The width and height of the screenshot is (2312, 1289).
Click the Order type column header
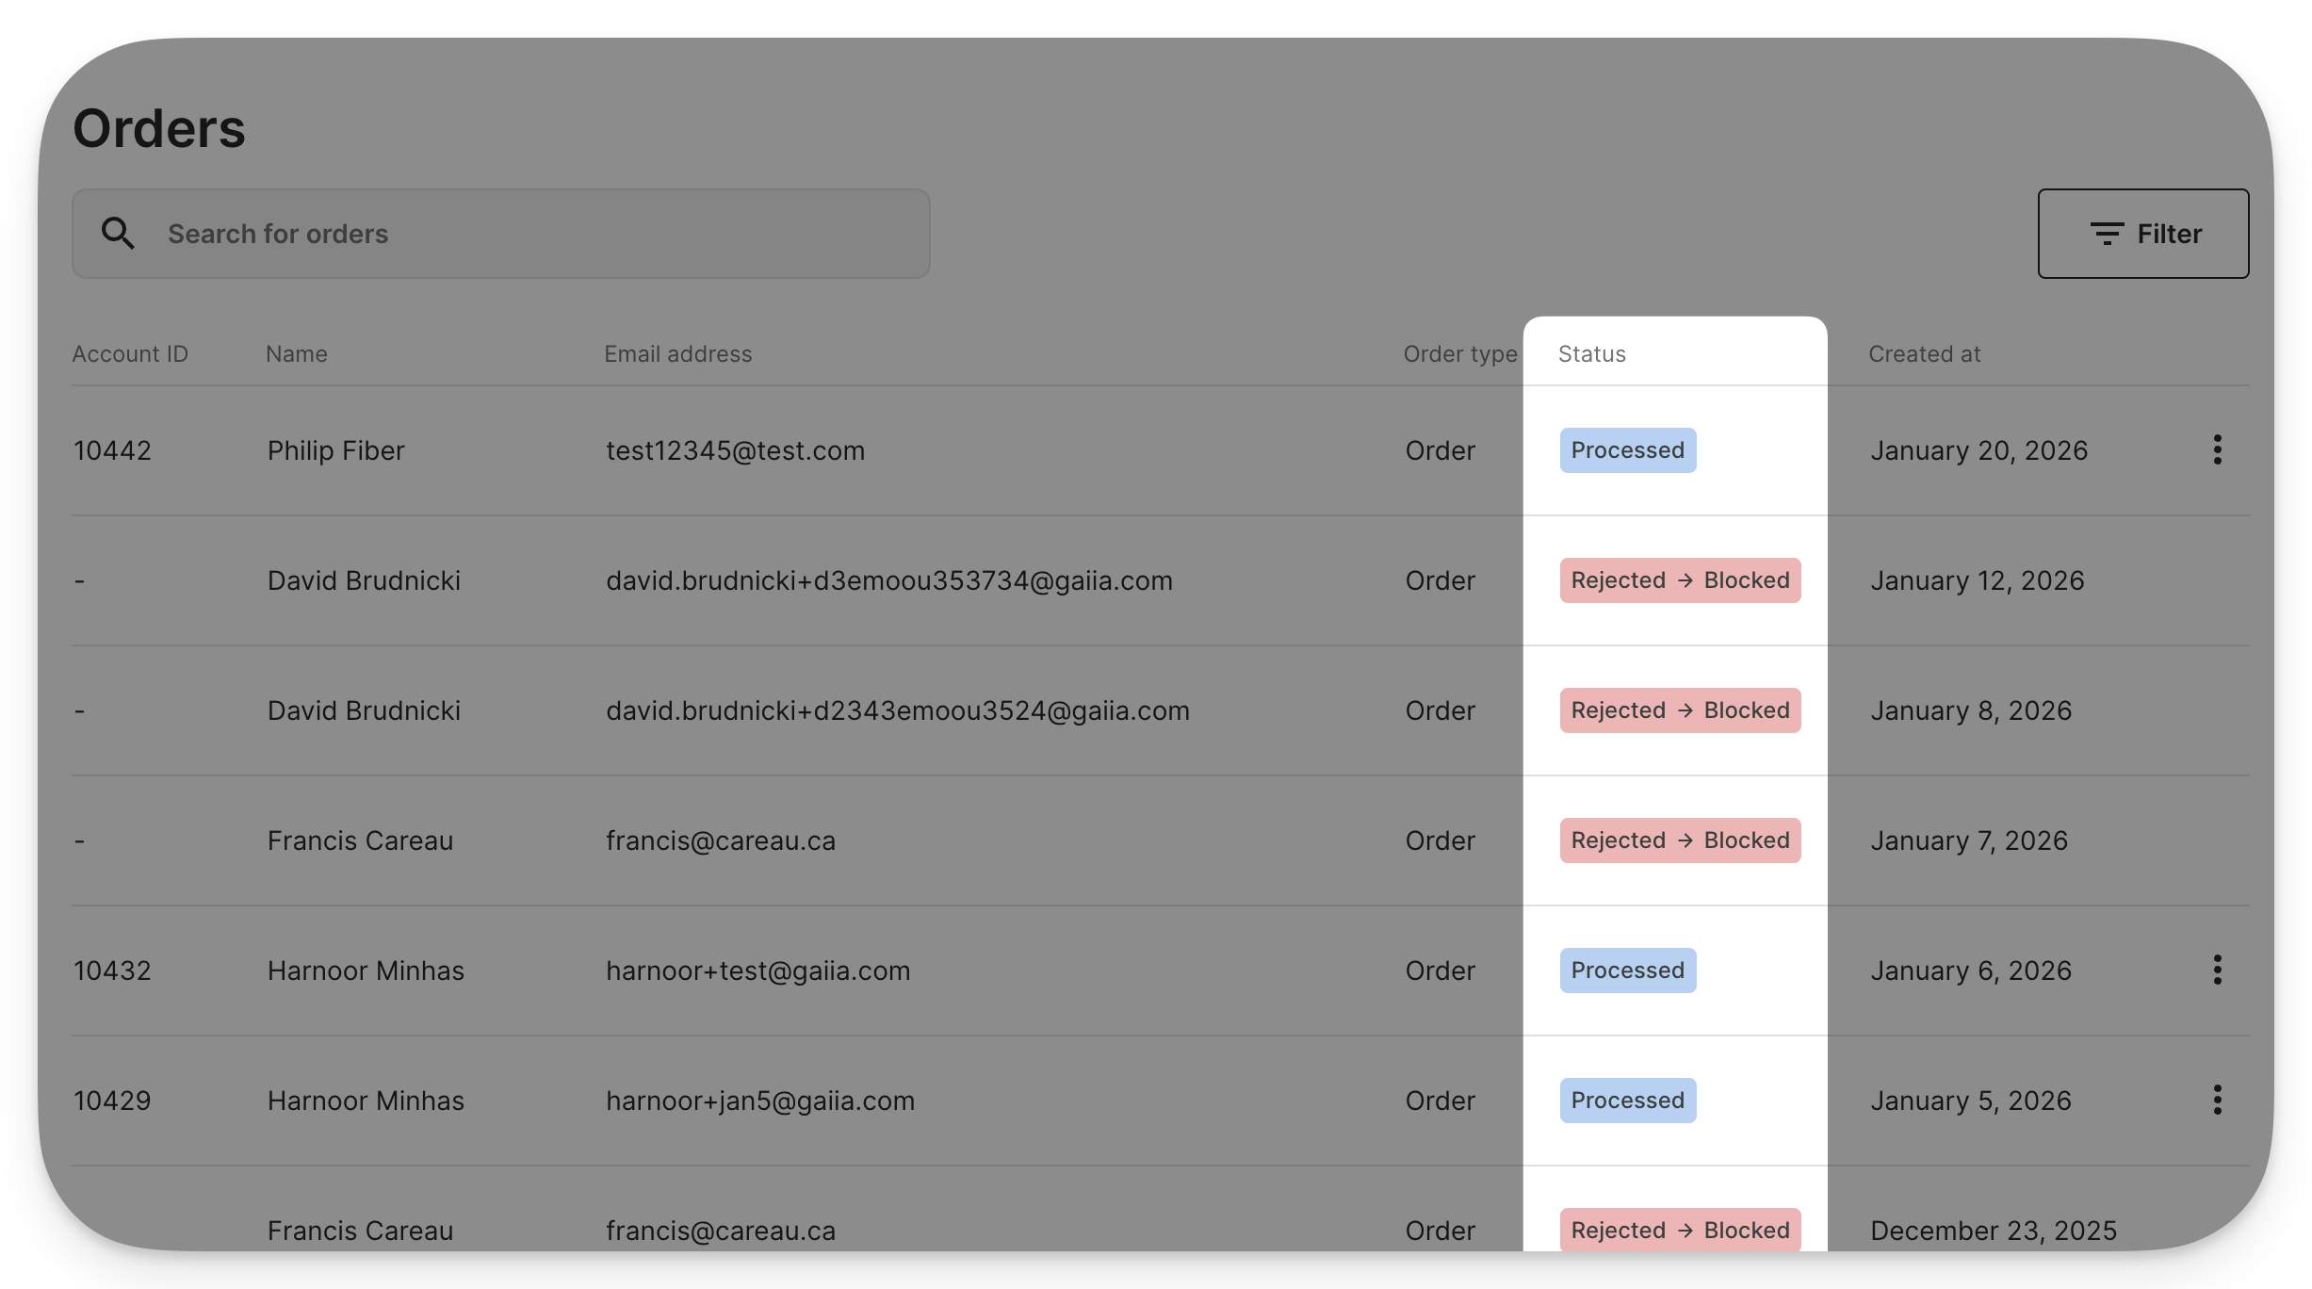(x=1459, y=354)
